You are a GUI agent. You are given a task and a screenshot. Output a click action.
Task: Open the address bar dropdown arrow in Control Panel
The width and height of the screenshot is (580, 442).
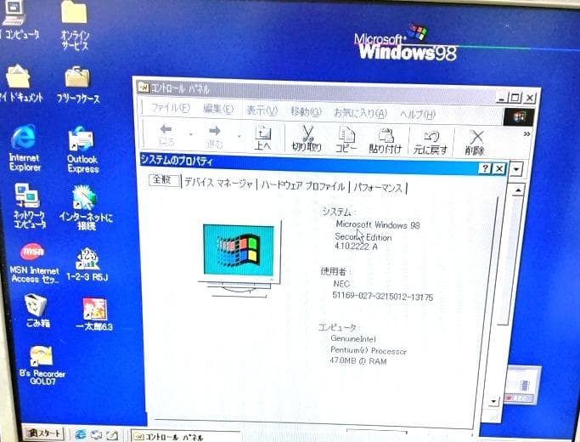tap(516, 170)
